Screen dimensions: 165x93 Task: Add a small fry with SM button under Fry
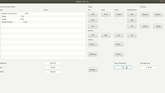tap(93, 14)
